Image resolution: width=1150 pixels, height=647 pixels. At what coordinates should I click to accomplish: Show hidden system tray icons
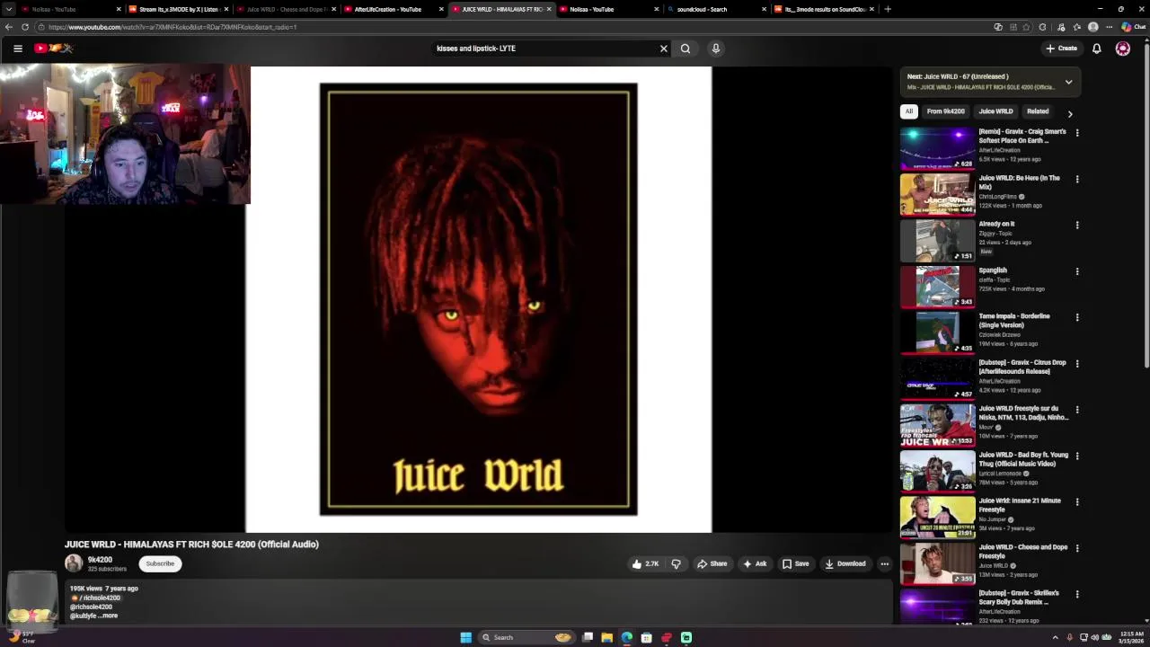1056,638
